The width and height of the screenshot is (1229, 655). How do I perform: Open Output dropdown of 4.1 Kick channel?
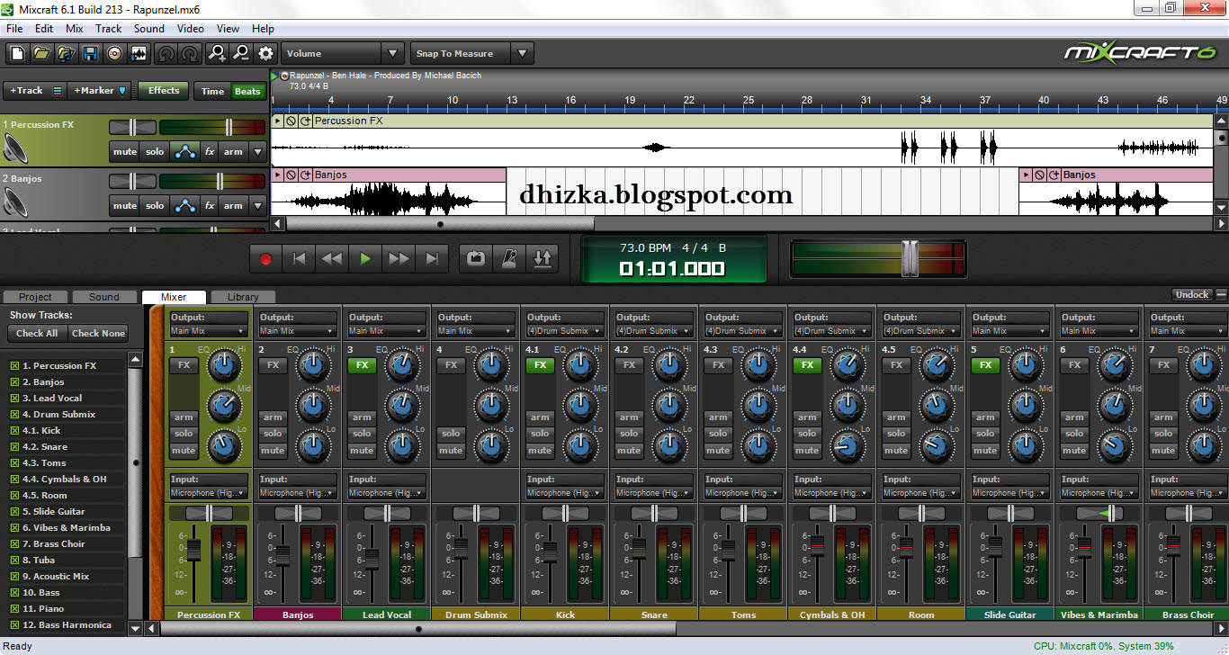pos(565,331)
